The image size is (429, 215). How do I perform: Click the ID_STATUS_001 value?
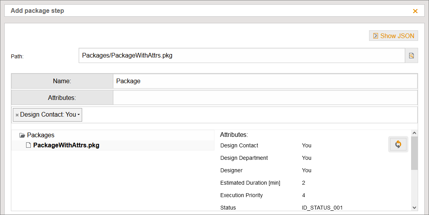322,208
